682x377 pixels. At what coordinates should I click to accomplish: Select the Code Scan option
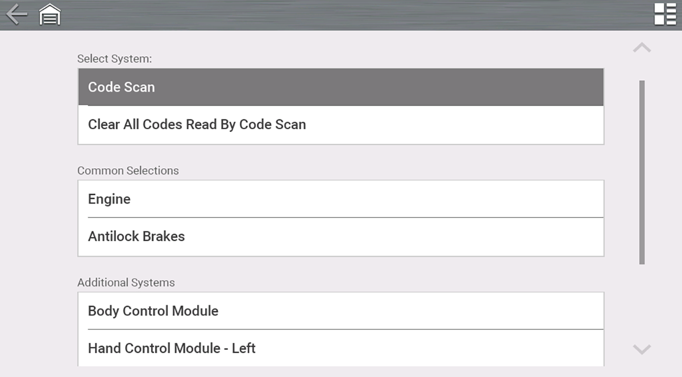coord(340,87)
